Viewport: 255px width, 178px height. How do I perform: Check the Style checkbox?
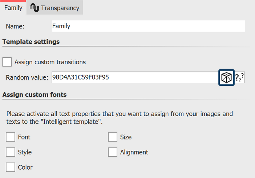(11, 152)
